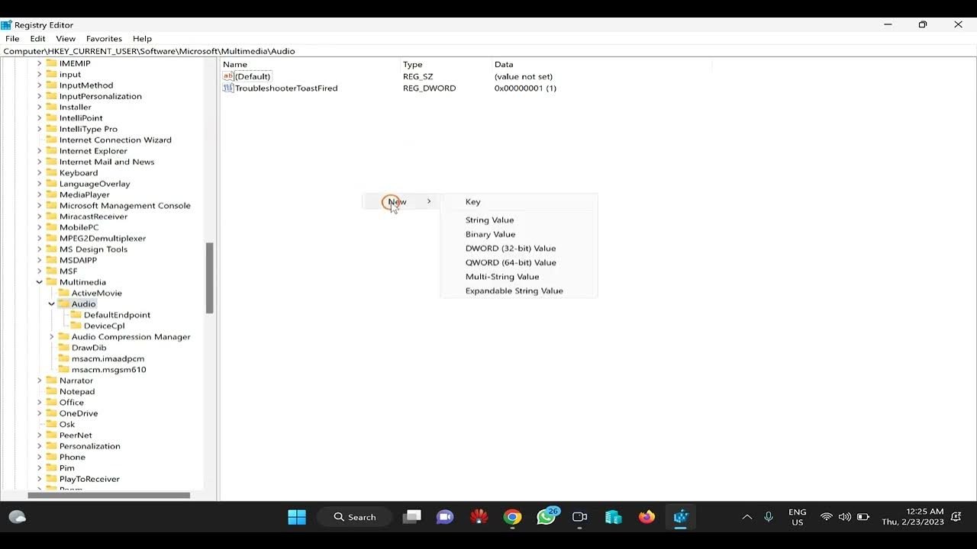
Task: Select the MS Design Tools key
Action: click(x=93, y=249)
